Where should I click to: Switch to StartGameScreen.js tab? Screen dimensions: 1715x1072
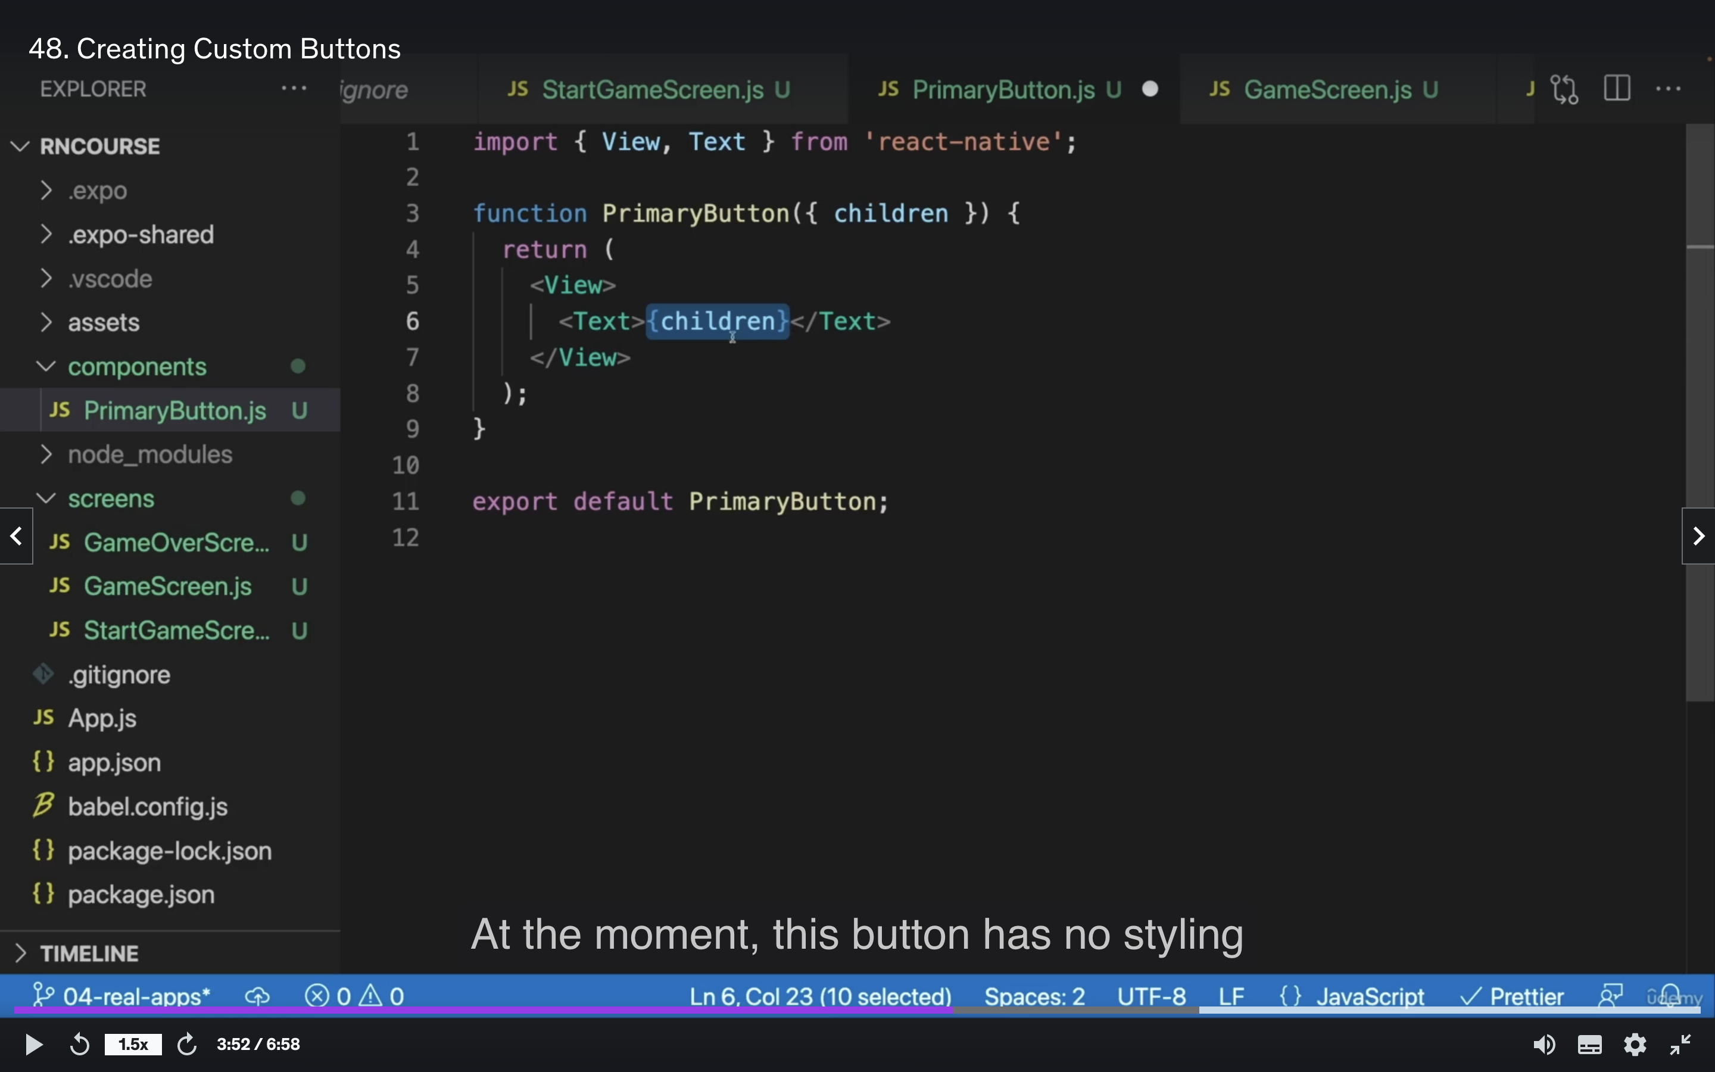[x=652, y=90]
